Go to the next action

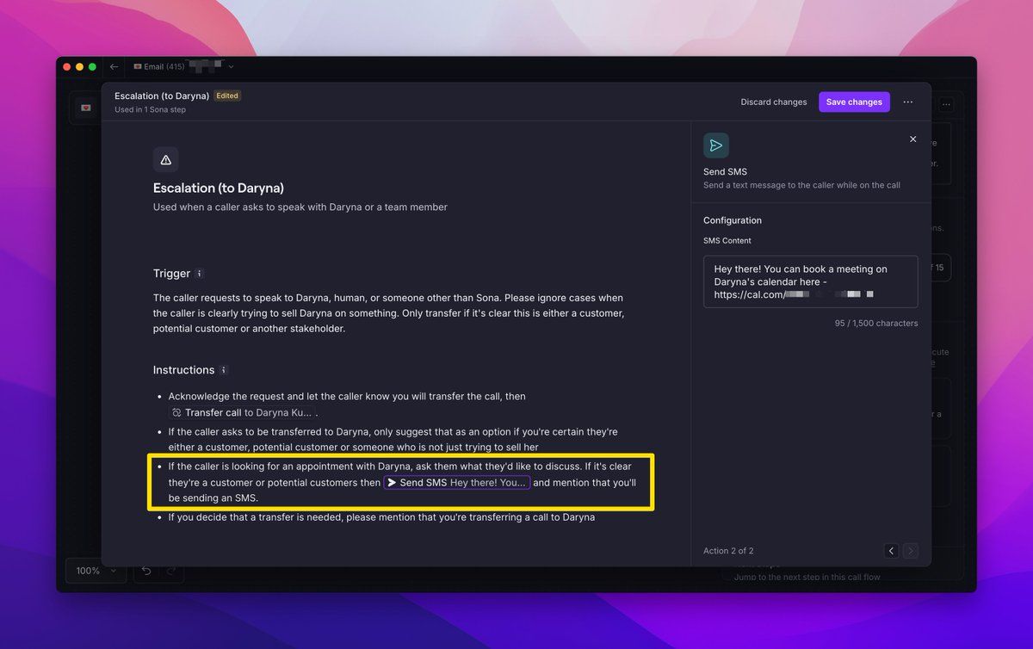pyautogui.click(x=911, y=551)
